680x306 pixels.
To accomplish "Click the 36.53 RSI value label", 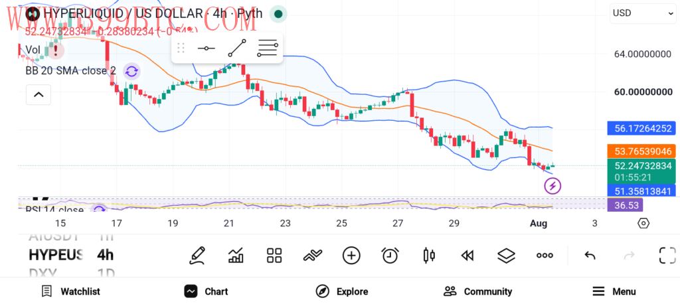I will (625, 205).
